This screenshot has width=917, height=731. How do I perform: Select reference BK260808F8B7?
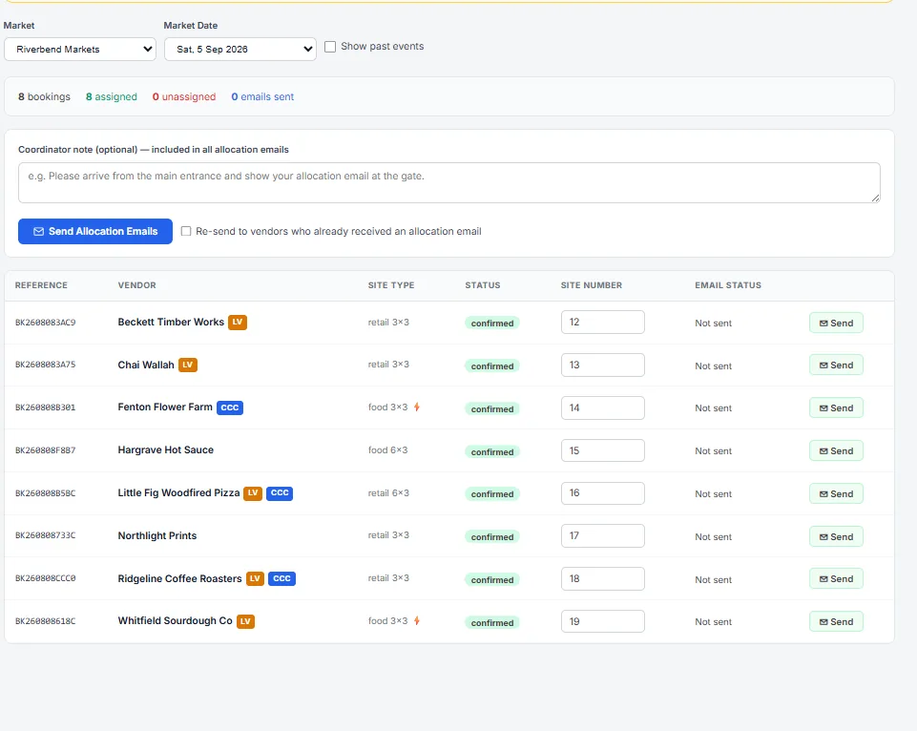click(46, 450)
